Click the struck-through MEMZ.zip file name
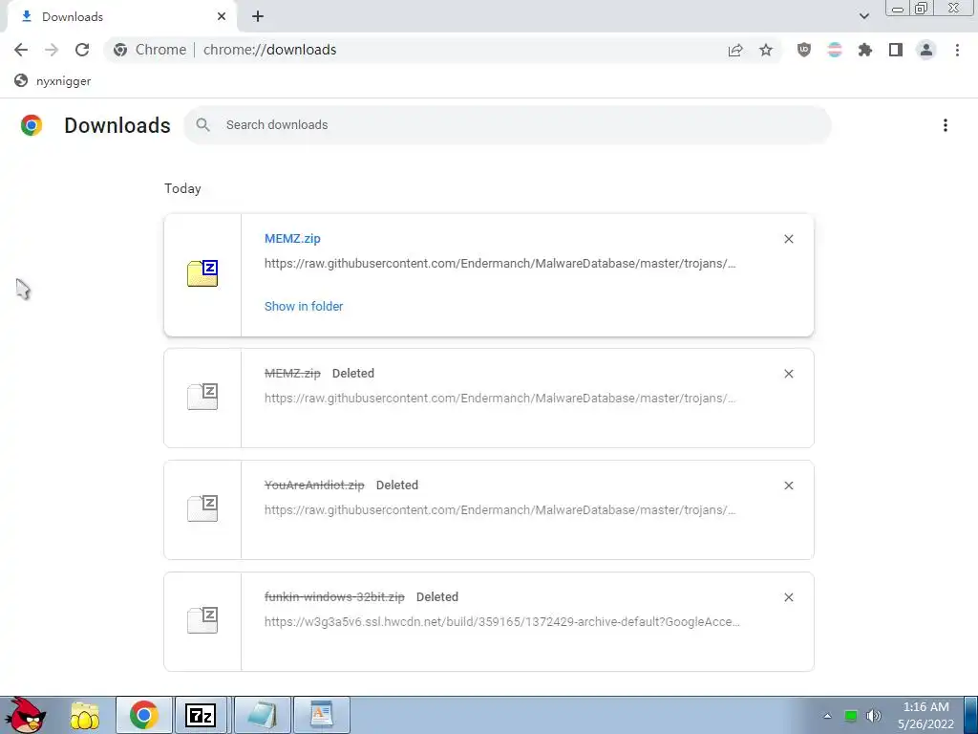Image resolution: width=978 pixels, height=734 pixels. [x=292, y=374]
